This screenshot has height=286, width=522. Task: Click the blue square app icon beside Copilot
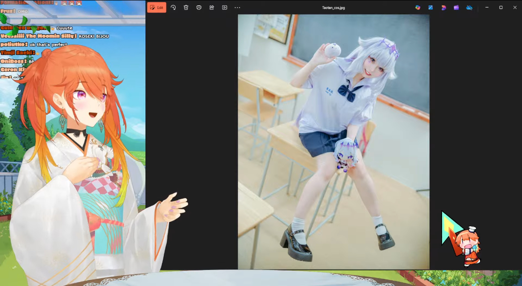click(x=431, y=7)
